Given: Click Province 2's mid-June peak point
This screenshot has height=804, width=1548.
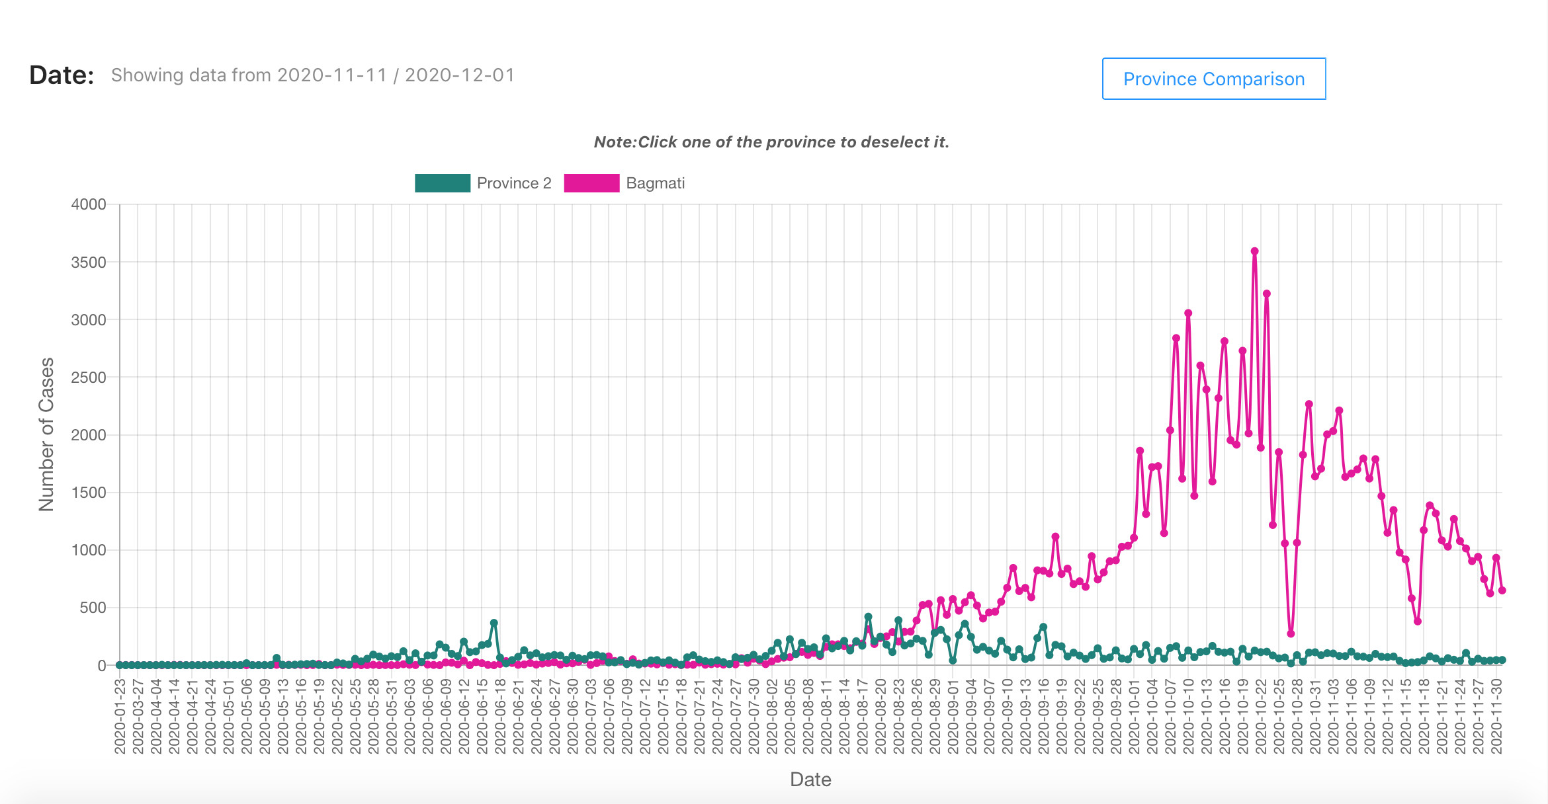Looking at the screenshot, I should click(x=494, y=623).
